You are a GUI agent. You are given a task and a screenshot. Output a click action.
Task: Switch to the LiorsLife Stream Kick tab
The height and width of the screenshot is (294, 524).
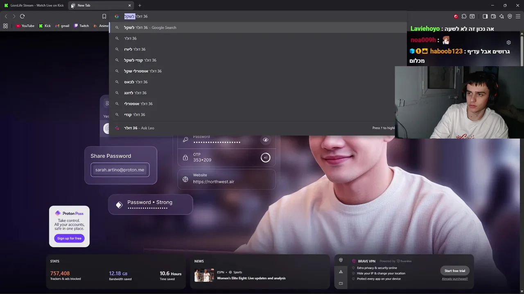click(x=34, y=5)
